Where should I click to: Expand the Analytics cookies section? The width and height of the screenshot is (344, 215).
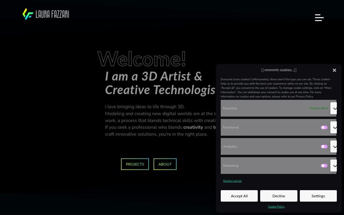[x=333, y=147]
